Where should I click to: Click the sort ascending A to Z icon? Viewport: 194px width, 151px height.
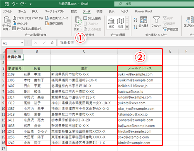pyautogui.click(x=135, y=20)
